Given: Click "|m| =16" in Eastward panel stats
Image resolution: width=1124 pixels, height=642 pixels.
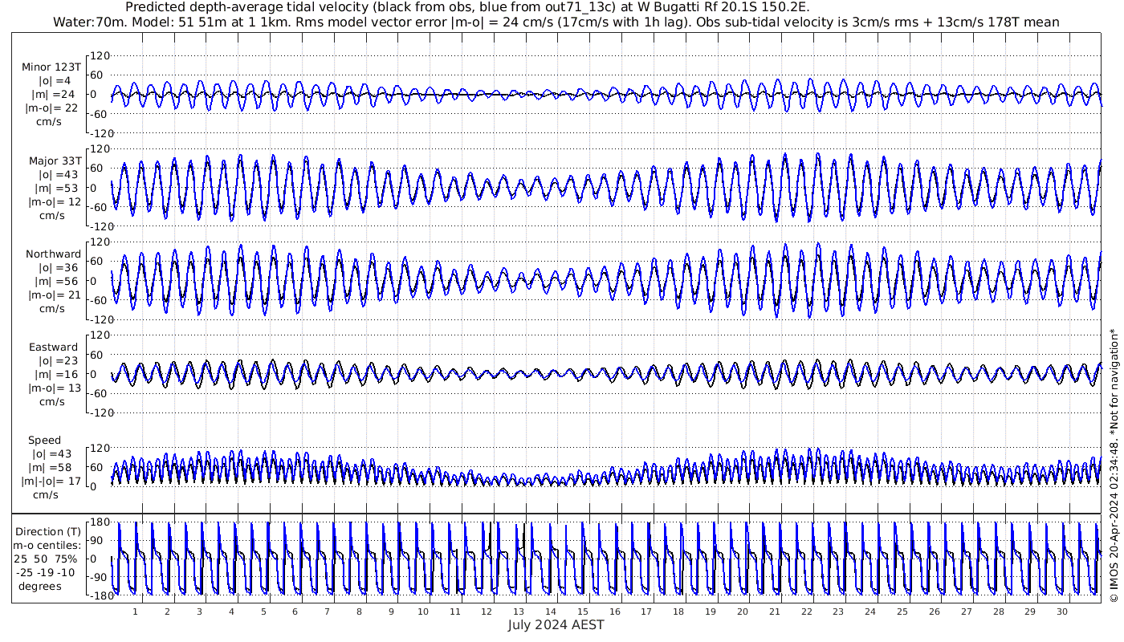Looking at the screenshot, I should pyautogui.click(x=53, y=374).
